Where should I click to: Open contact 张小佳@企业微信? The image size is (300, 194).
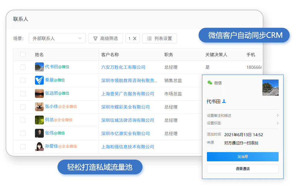pos(61,106)
